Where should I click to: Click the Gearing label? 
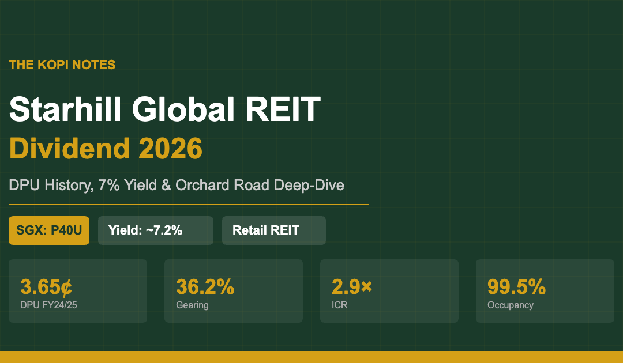[x=192, y=305]
